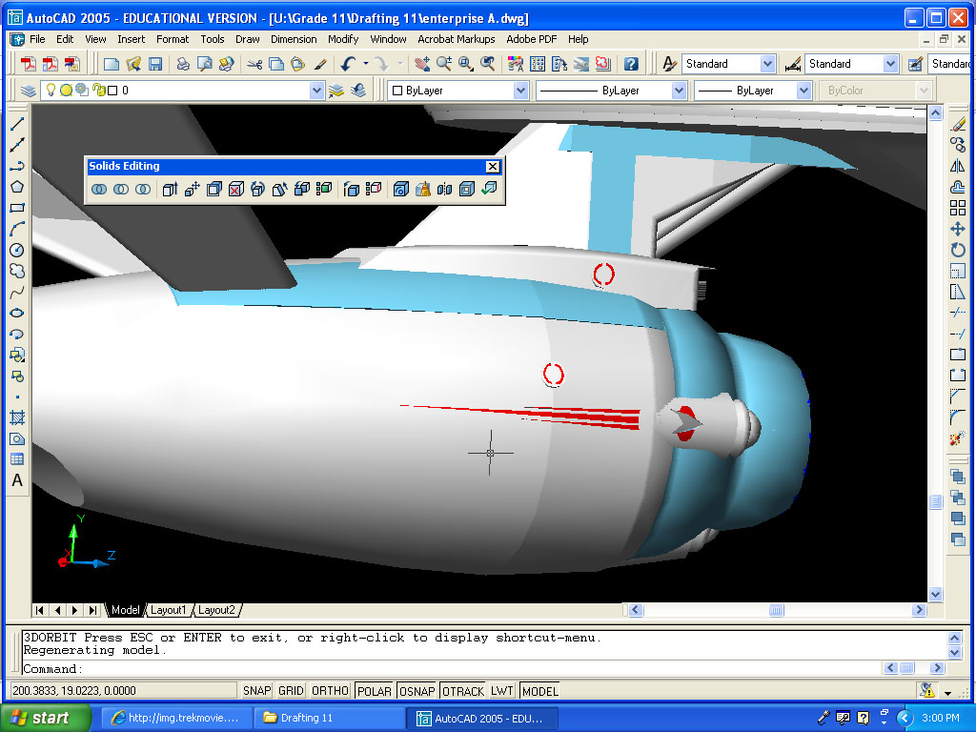976x732 pixels.
Task: Click the Pan Realtime hand icon
Action: click(x=422, y=64)
